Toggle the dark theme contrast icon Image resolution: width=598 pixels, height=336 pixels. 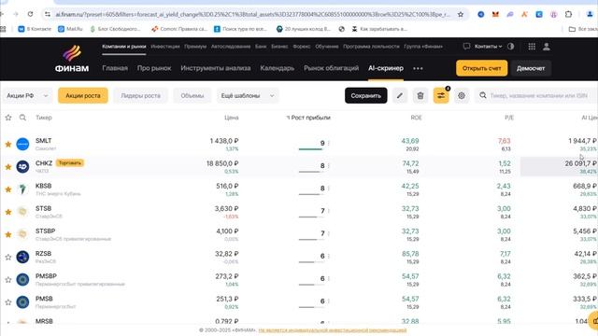coord(511,46)
